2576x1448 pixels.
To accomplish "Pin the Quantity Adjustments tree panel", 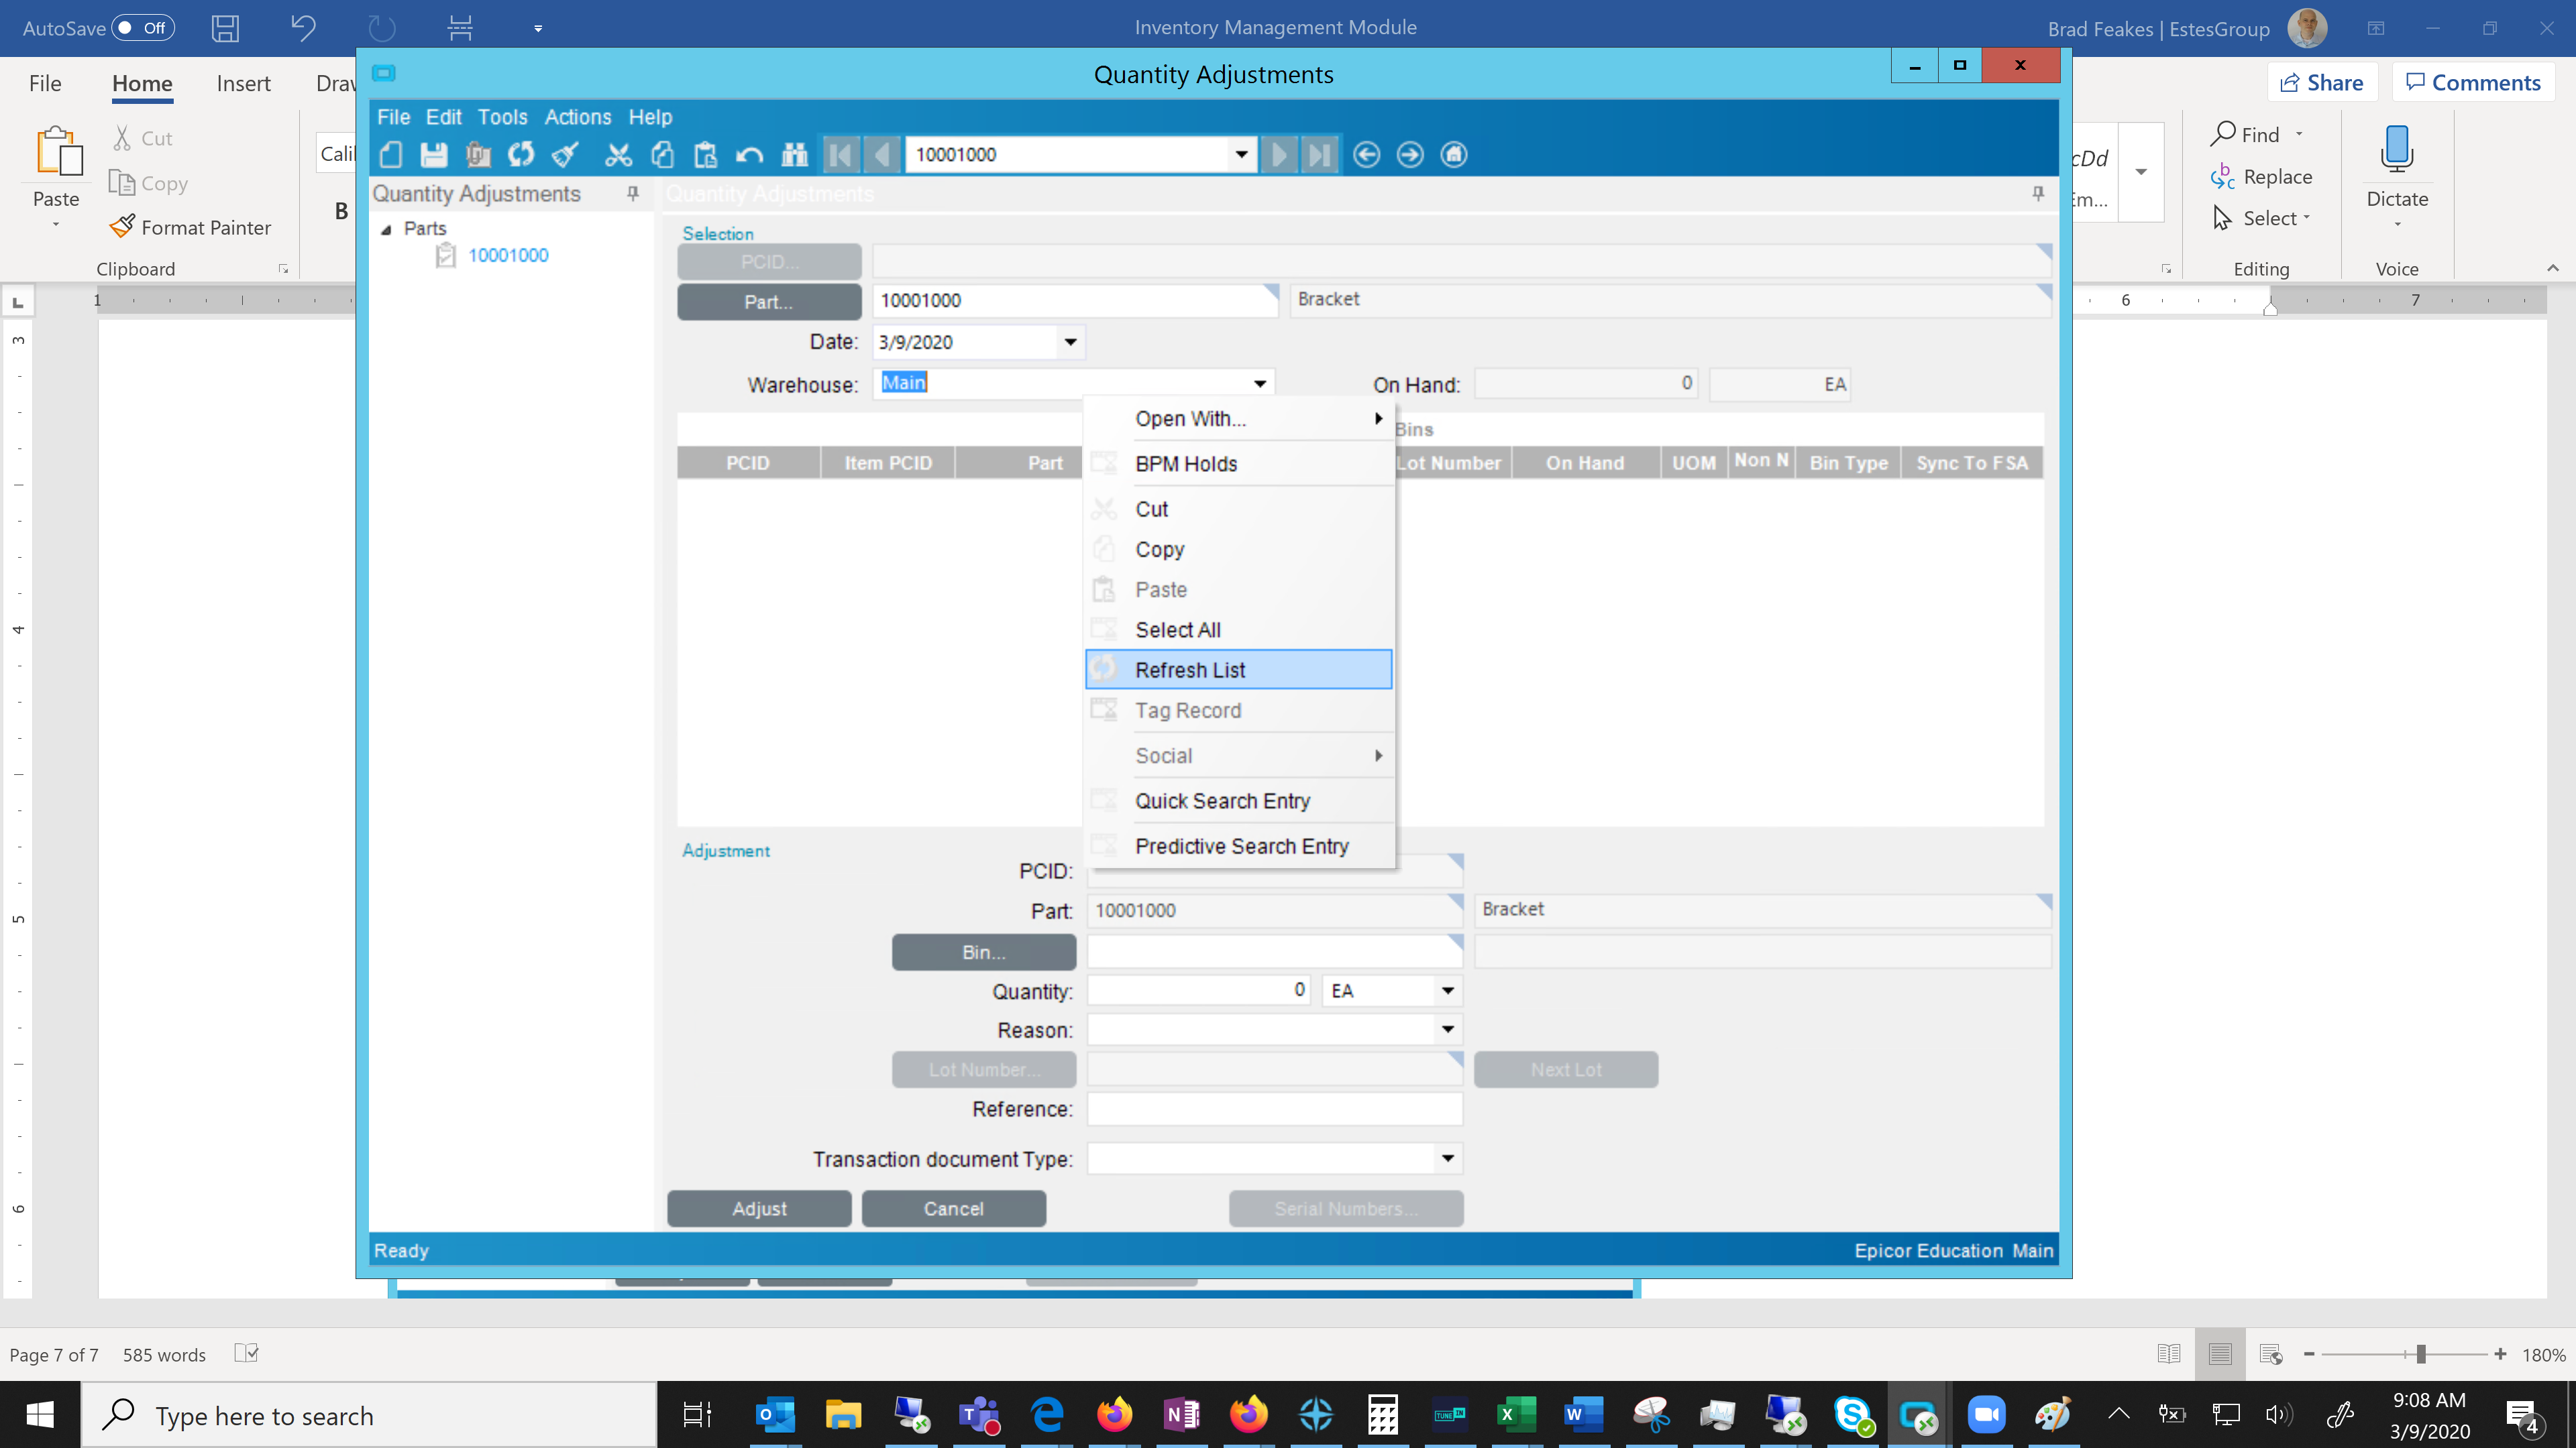I will [x=633, y=193].
